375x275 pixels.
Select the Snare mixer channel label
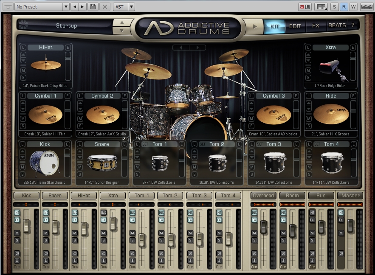[55, 196]
